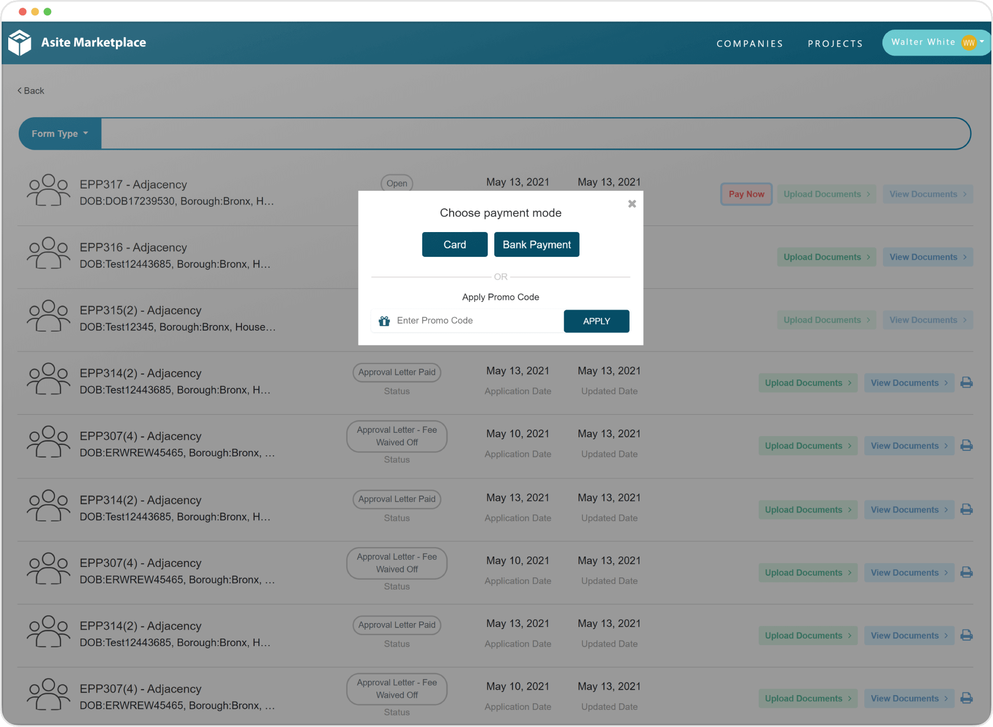
Task: Click the printer icon on the Fee Waived EPP307(4) row
Action: point(967,445)
